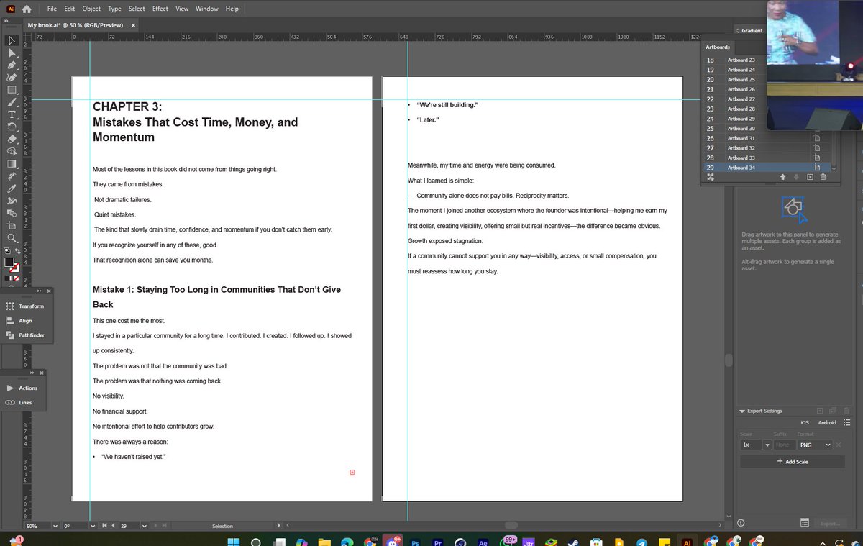Click the Fill color swatch
Image resolution: width=863 pixels, height=546 pixels.
click(x=9, y=263)
